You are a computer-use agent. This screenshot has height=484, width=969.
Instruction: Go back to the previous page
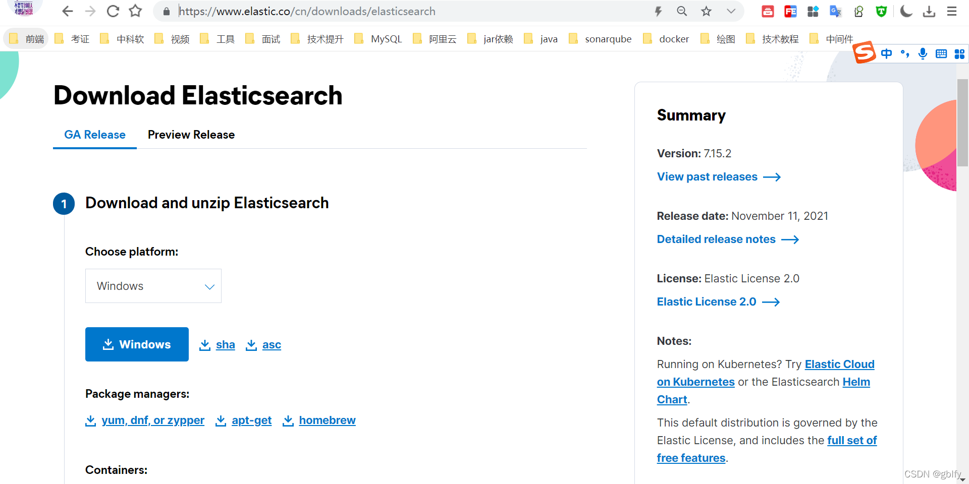(x=68, y=11)
